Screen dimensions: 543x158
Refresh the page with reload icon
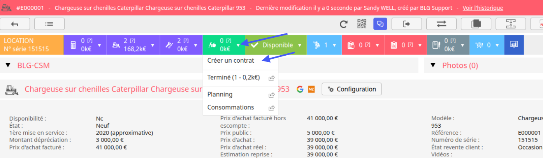344,24
